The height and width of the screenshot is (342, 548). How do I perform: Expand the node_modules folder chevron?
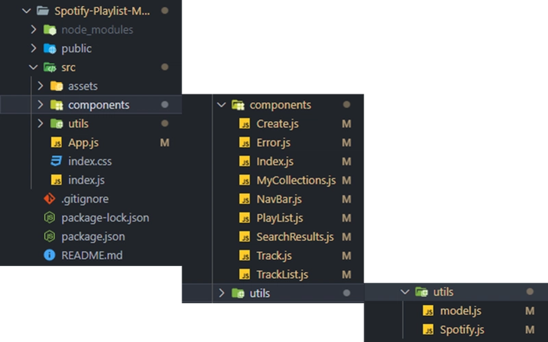point(34,29)
